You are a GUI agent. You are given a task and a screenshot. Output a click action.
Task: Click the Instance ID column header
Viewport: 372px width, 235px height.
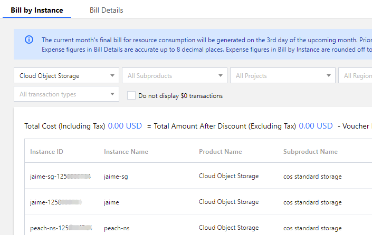46,152
